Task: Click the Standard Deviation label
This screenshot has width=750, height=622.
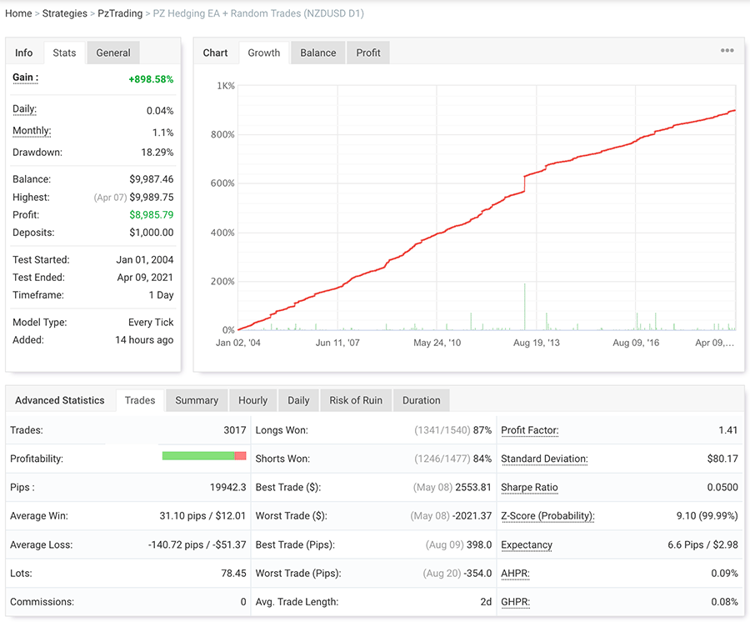Action: coord(544,459)
